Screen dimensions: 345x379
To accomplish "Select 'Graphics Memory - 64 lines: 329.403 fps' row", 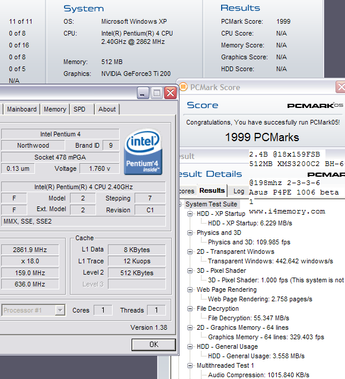I will [266, 337].
